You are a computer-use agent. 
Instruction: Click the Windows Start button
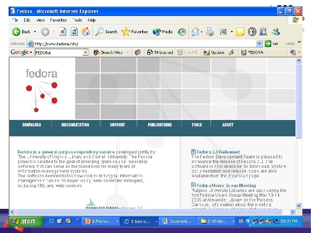(x=26, y=221)
